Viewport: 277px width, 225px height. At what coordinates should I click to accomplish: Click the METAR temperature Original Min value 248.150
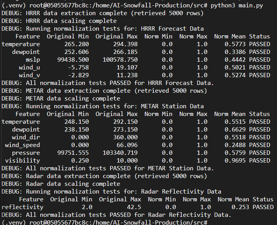coord(76,122)
